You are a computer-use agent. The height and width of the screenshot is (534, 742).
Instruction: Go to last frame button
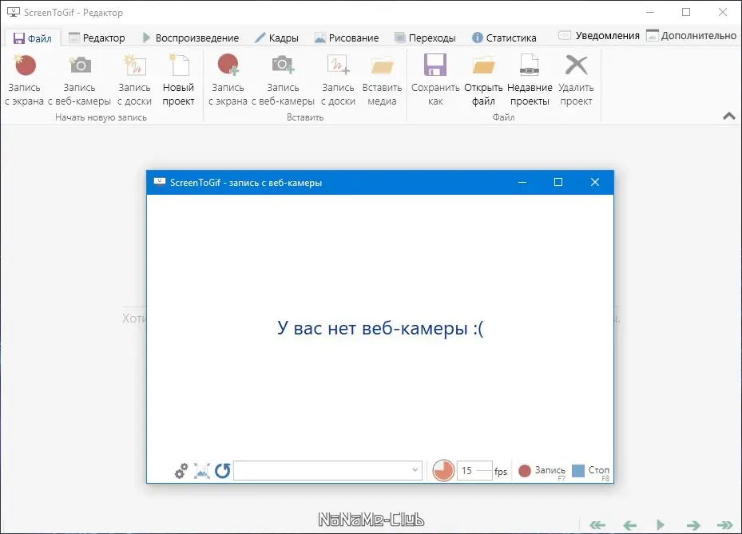(725, 525)
